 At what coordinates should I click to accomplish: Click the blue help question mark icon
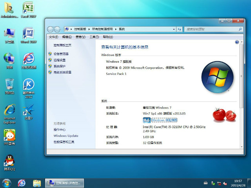coord(237,42)
